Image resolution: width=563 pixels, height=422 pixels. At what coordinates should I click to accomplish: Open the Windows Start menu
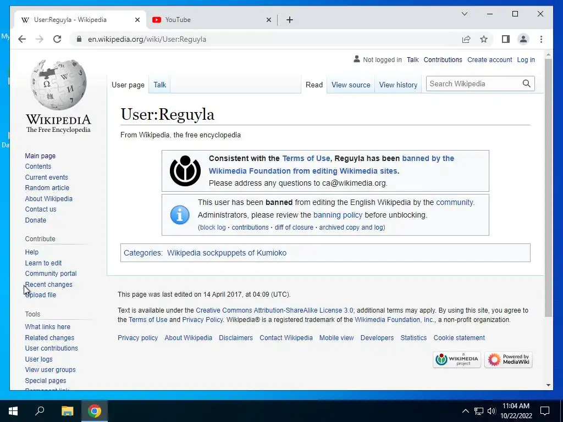(13, 411)
